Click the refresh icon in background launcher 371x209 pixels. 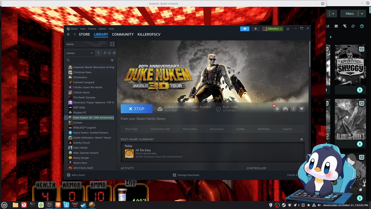[x=353, y=26]
